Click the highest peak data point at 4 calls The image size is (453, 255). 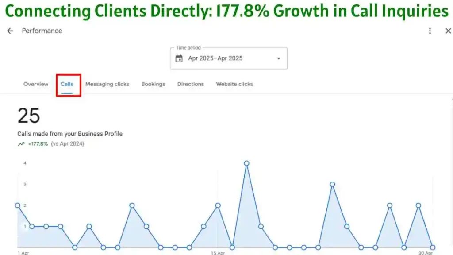click(x=246, y=163)
